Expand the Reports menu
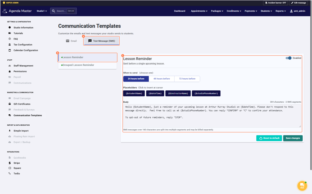This screenshot has height=194, width=312. pos(281,11)
